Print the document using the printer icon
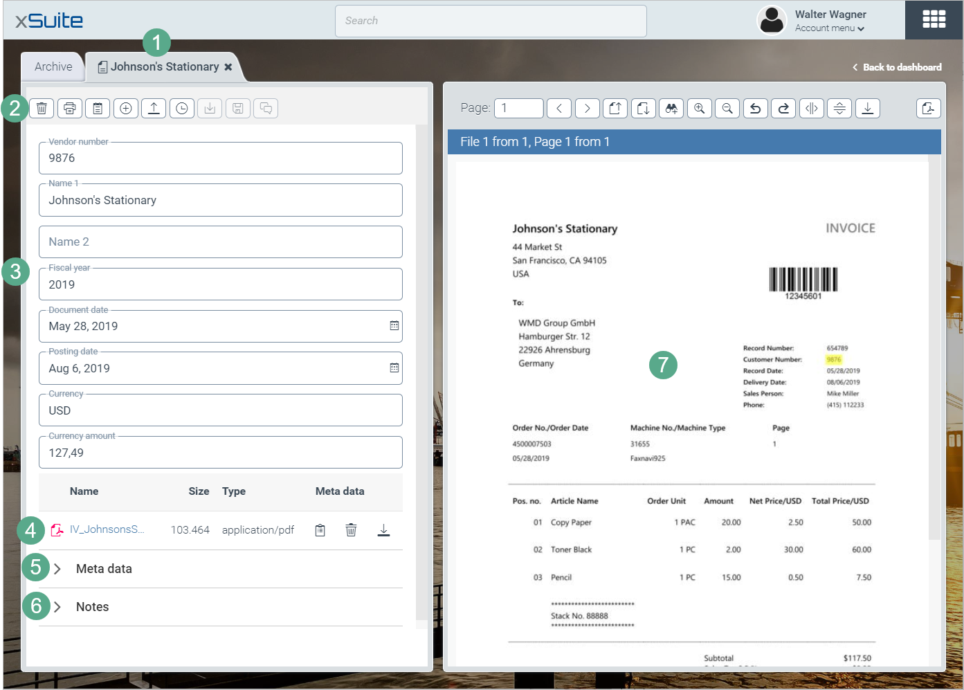Image resolution: width=964 pixels, height=690 pixels. click(70, 109)
